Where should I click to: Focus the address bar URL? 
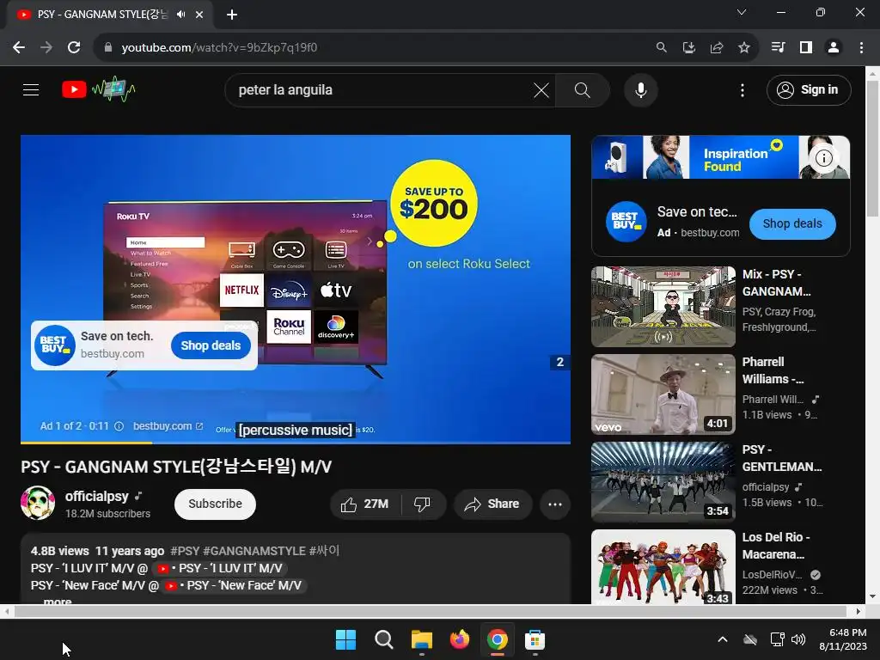(x=219, y=48)
